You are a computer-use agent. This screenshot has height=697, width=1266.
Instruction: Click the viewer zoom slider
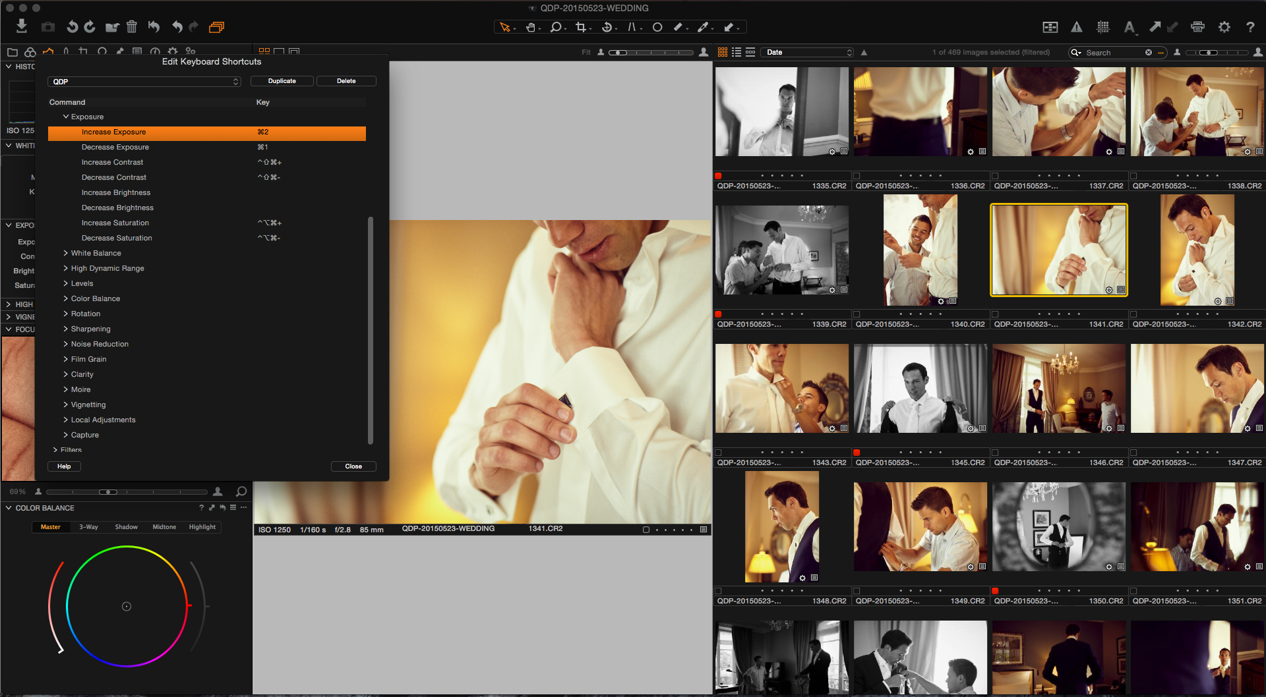(651, 52)
